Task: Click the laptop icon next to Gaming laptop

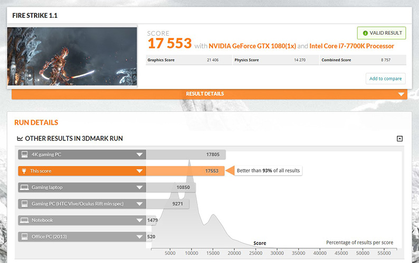Action: coord(25,188)
